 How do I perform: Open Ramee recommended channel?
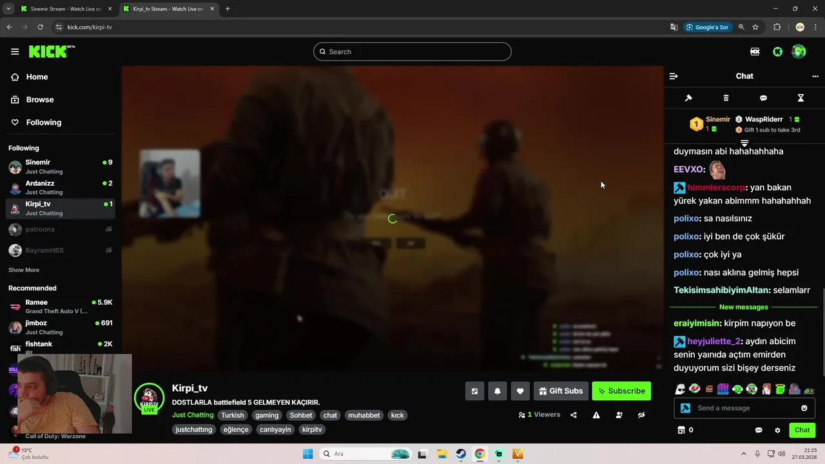tap(61, 307)
